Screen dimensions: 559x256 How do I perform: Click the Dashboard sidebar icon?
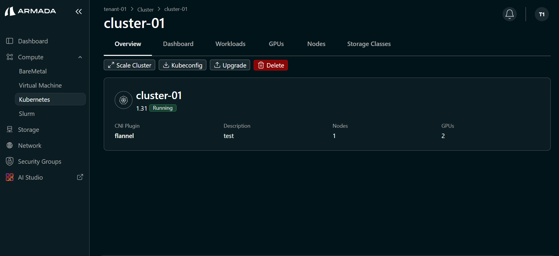(10, 41)
